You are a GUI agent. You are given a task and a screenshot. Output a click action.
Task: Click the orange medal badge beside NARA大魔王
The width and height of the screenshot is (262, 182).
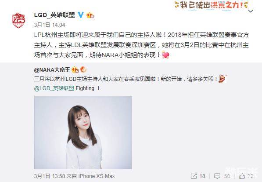(x=83, y=69)
